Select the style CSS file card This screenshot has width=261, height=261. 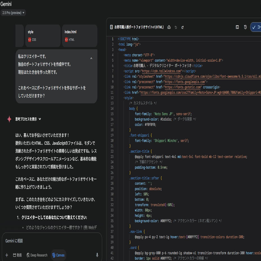pyautogui.click(x=43, y=36)
